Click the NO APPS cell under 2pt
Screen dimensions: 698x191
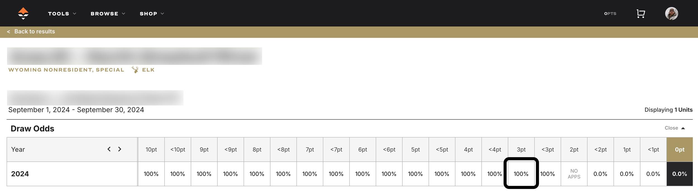pos(574,173)
